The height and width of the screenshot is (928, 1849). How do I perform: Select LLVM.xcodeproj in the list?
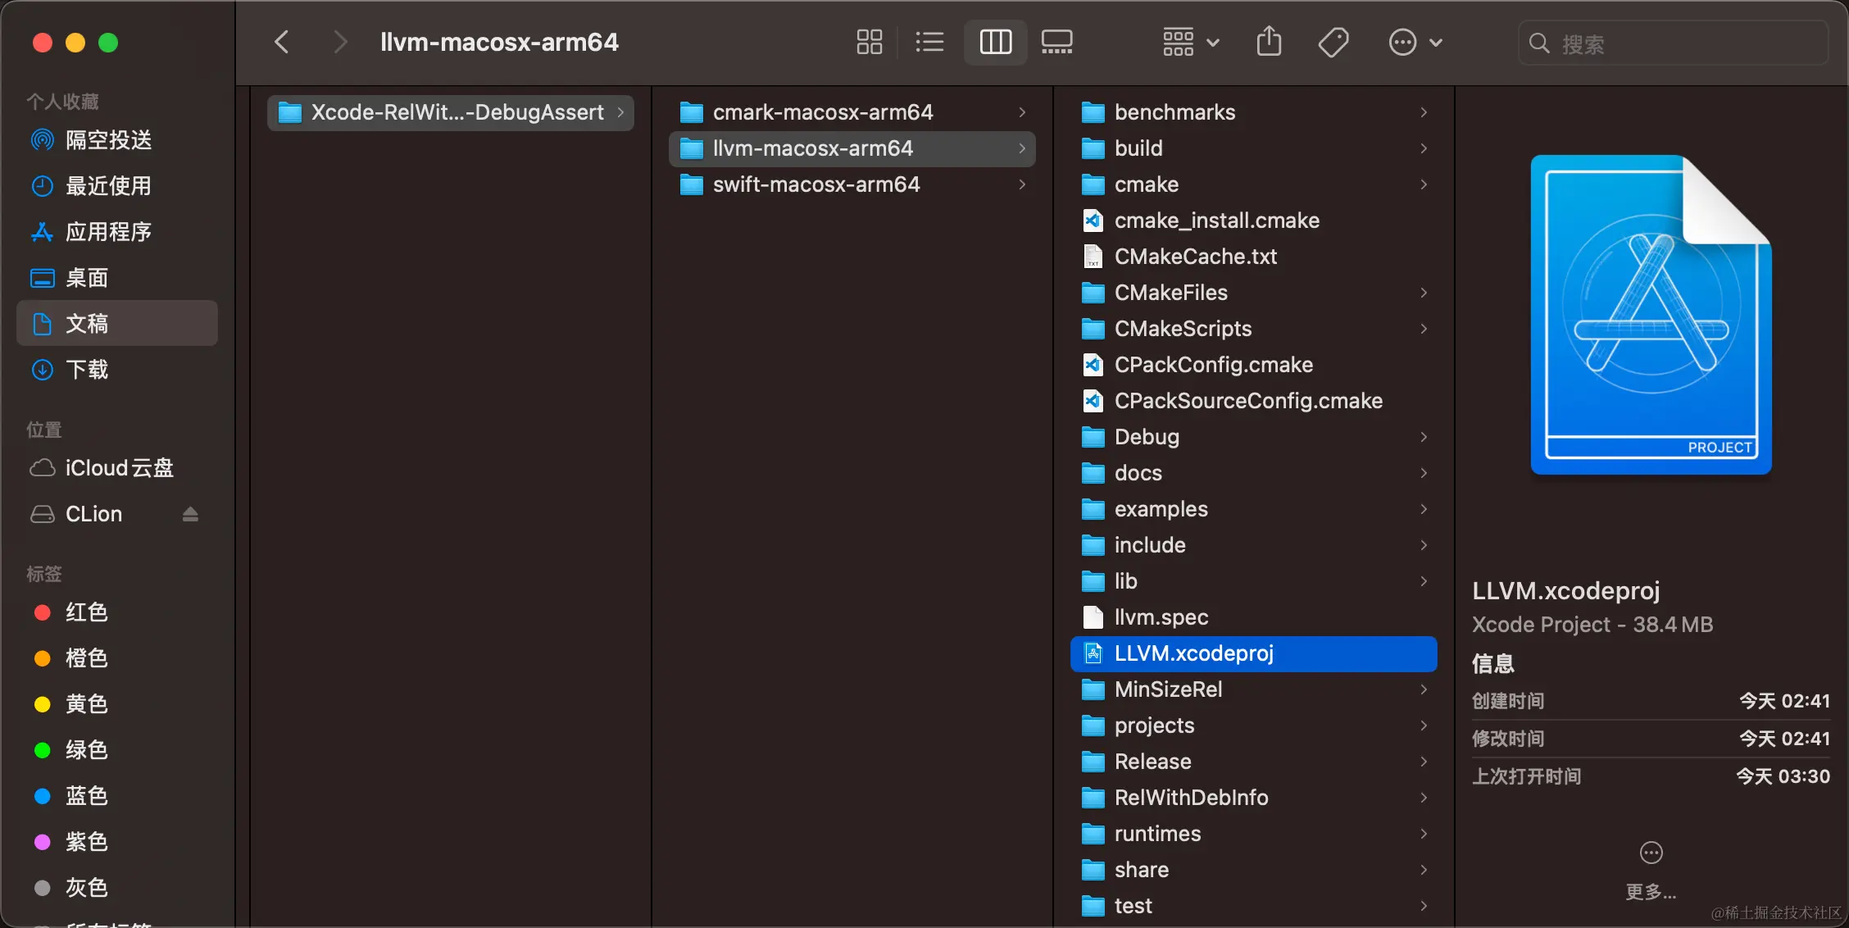click(x=1254, y=653)
